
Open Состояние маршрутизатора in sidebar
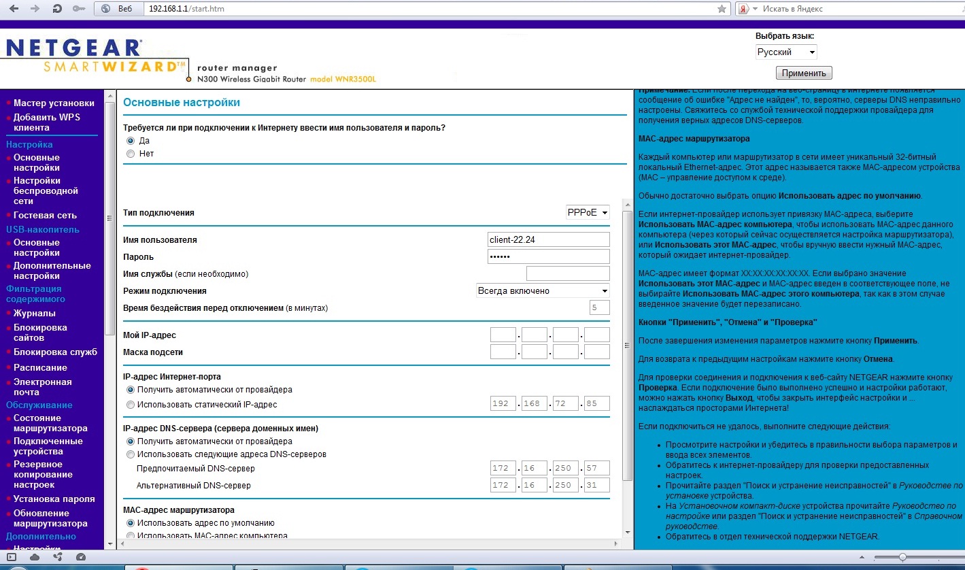pyautogui.click(x=50, y=423)
